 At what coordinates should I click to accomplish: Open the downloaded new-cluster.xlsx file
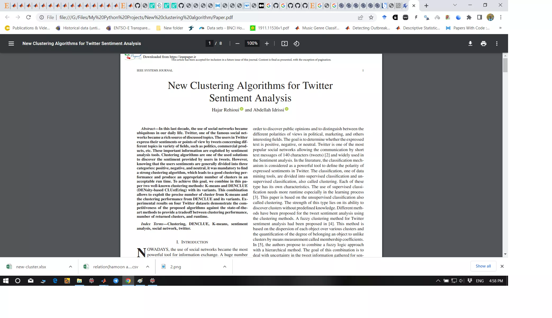pos(31,267)
